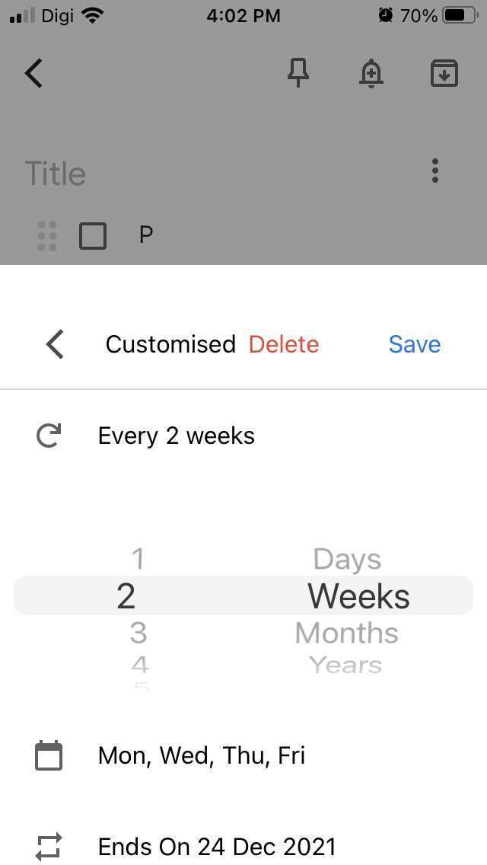Open the Mon, Wed, Thu, Fri day selector

(x=202, y=756)
